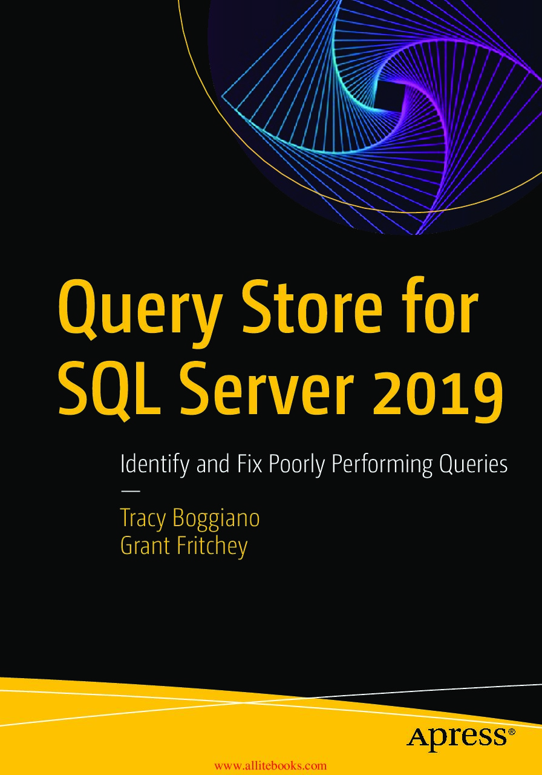
Task: Click the "SQL Server 2019" title line
Action: (281, 392)
